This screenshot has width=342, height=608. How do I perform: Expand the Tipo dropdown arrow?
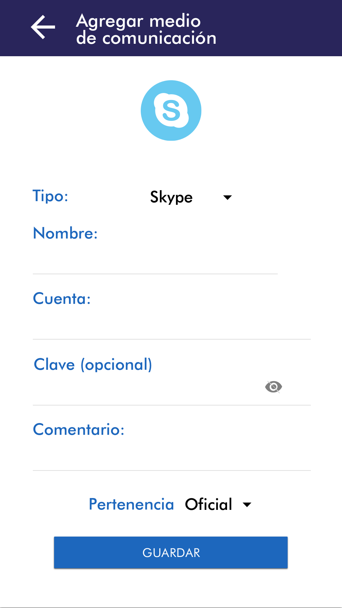click(227, 198)
